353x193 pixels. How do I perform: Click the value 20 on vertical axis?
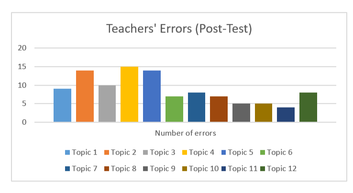pos(22,48)
